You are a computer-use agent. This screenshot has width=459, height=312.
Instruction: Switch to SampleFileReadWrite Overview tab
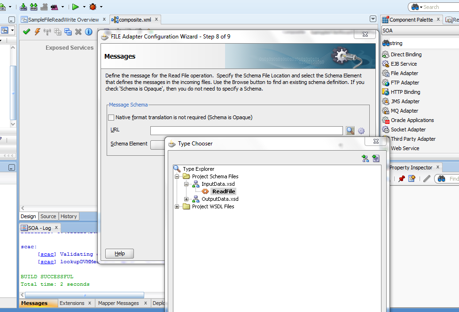[x=63, y=20]
